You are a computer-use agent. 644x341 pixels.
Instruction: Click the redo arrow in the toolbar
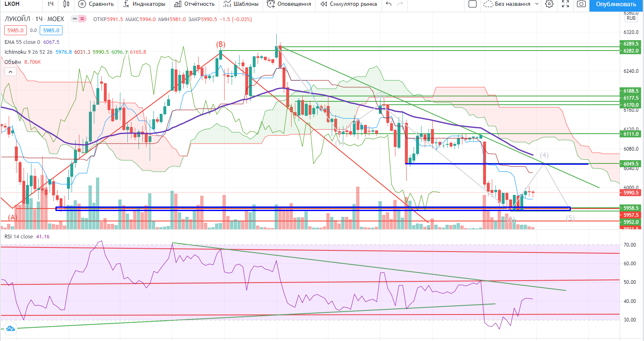[400, 4]
